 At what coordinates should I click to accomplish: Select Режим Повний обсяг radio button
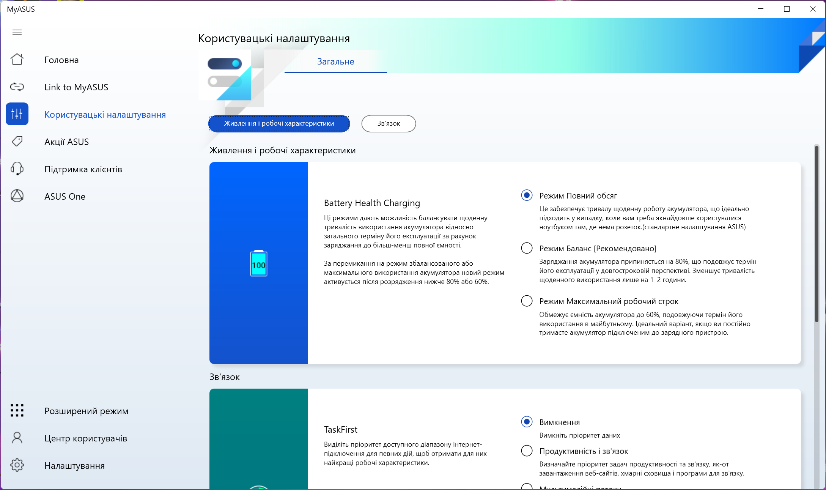pos(527,195)
